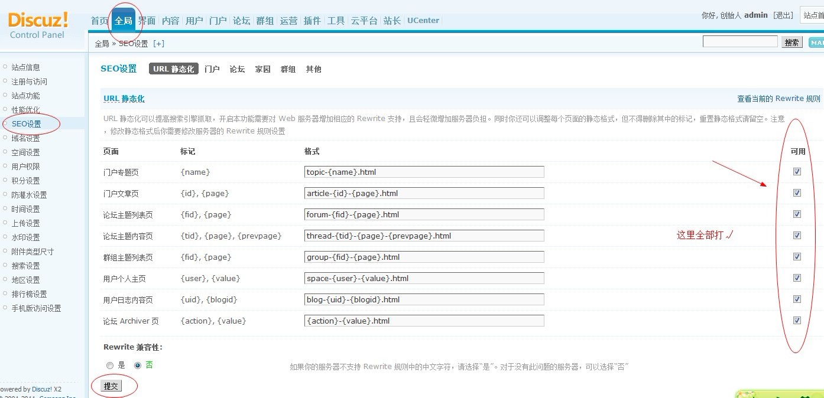Toggle the 论坛主题内容页 availability checkbox
Screen dimensions: 824x398
[797, 236]
